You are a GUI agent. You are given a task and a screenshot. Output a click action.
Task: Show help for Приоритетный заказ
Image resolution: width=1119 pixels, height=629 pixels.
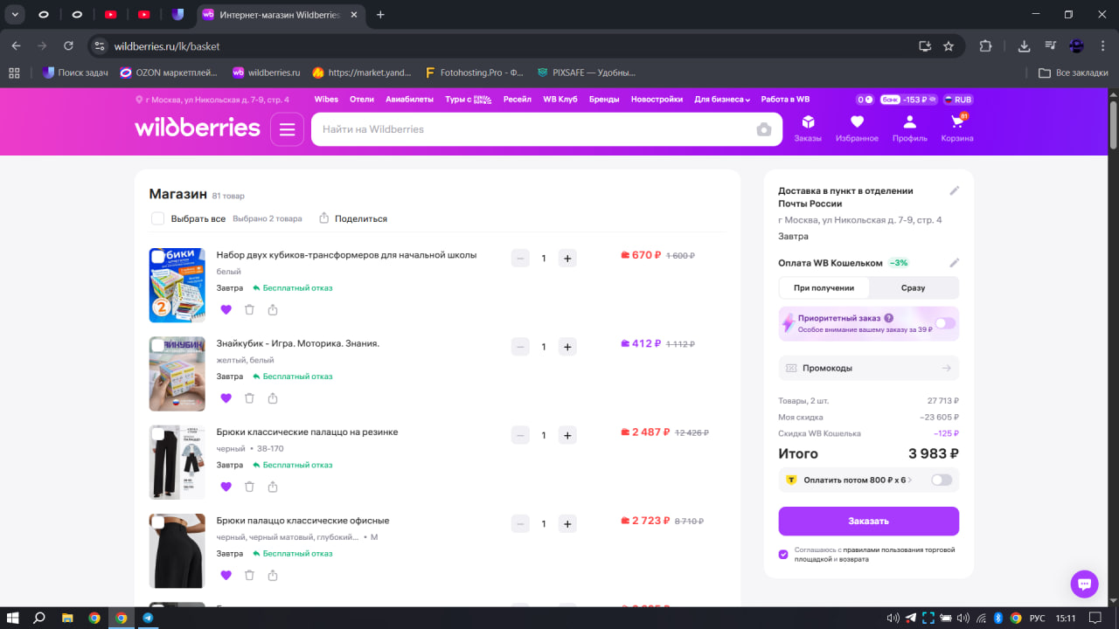click(x=889, y=318)
